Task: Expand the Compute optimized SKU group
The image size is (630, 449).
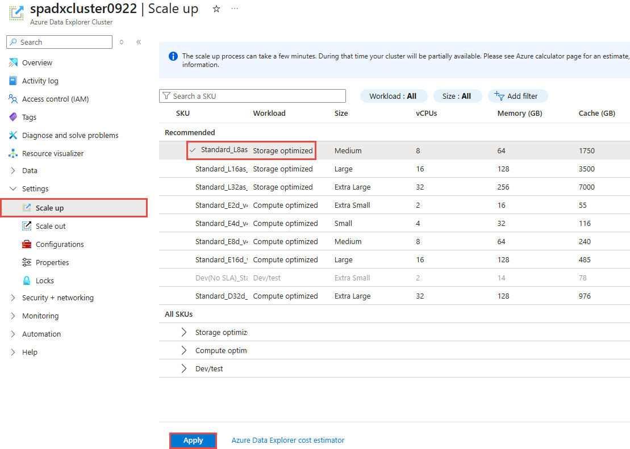Action: (x=183, y=350)
